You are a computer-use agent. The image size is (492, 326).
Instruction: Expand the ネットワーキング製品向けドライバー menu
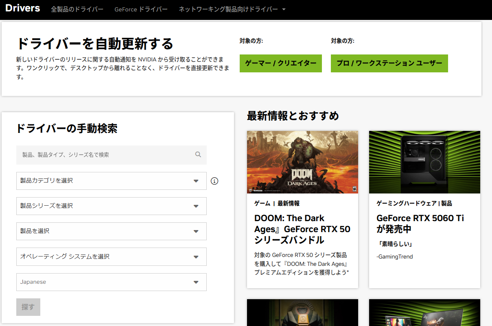(232, 9)
